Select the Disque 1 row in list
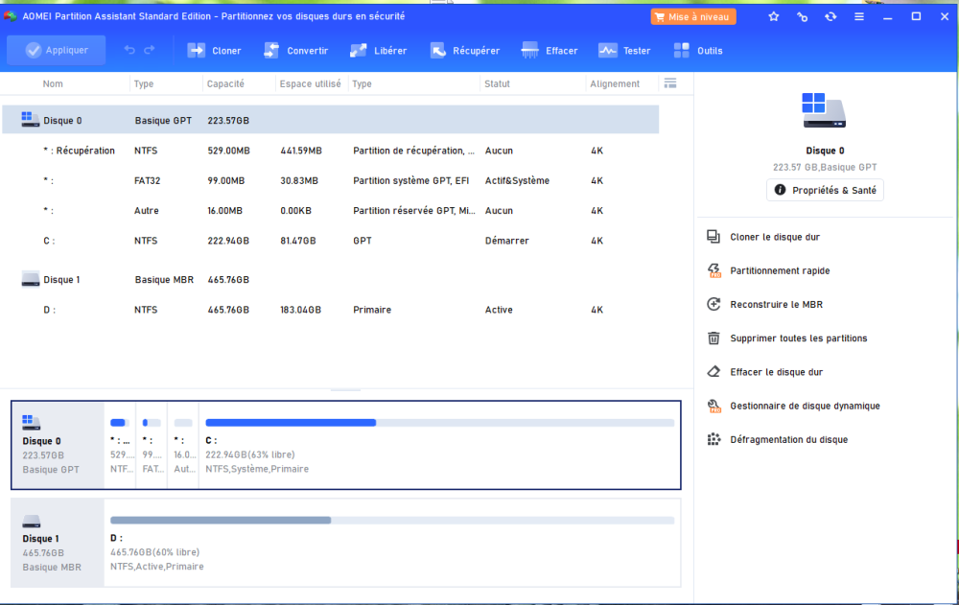959x605 pixels. 61,280
